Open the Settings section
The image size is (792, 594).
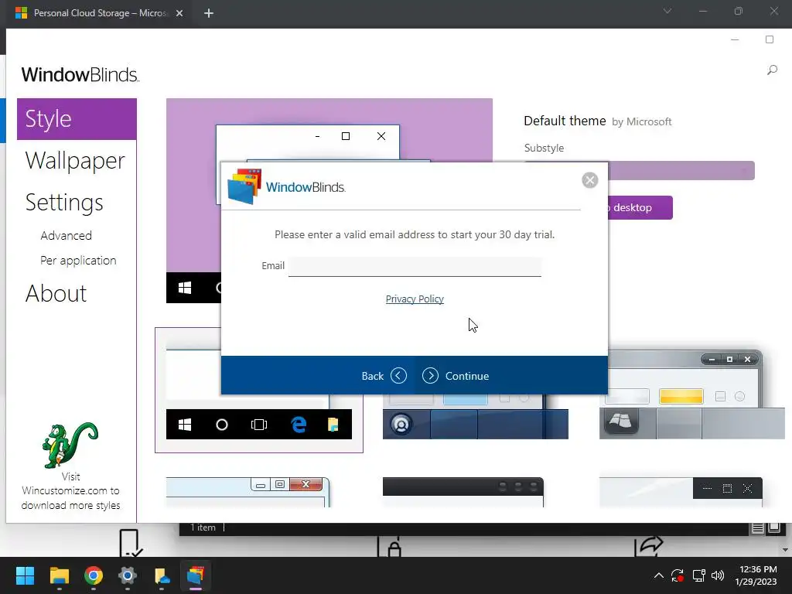click(x=64, y=203)
